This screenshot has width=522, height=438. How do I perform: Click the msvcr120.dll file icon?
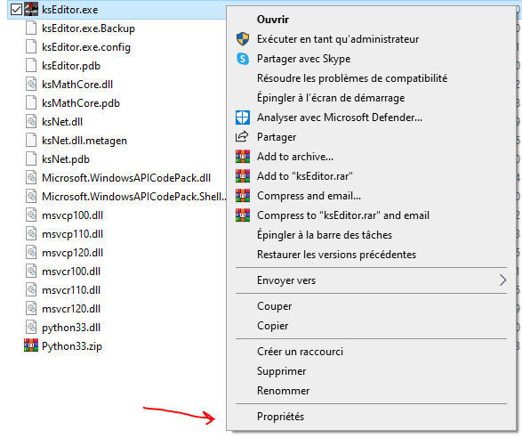point(31,308)
